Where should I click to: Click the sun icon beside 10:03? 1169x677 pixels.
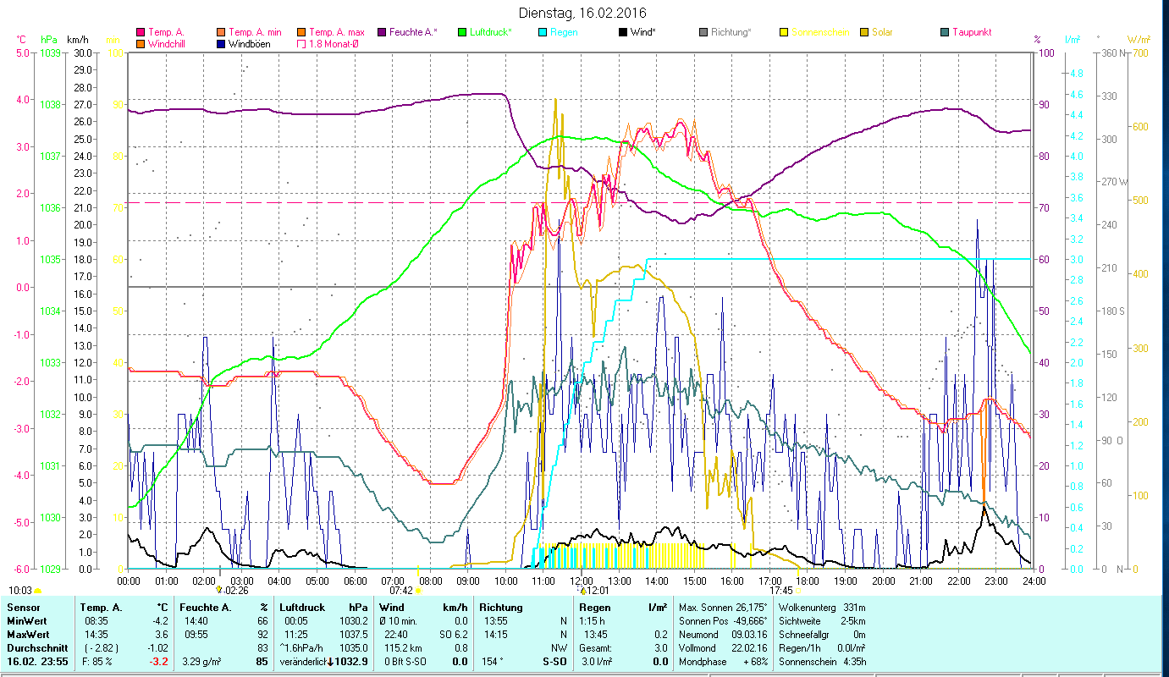pos(37,591)
